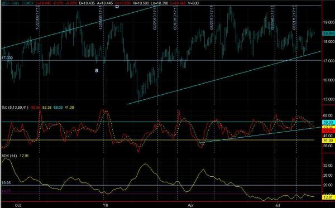Click the V=600 volume value in header

(x=193, y=3)
